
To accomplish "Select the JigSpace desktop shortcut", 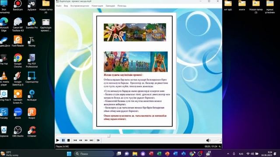I will pos(32,6).
